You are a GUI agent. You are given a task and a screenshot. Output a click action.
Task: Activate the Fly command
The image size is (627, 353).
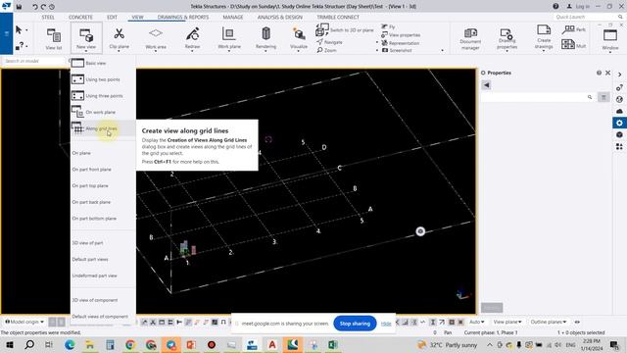pos(388,26)
